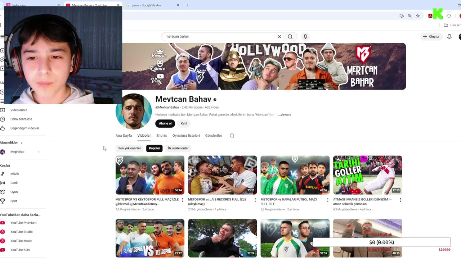
Task: Click the Katıl join button
Action: click(184, 123)
